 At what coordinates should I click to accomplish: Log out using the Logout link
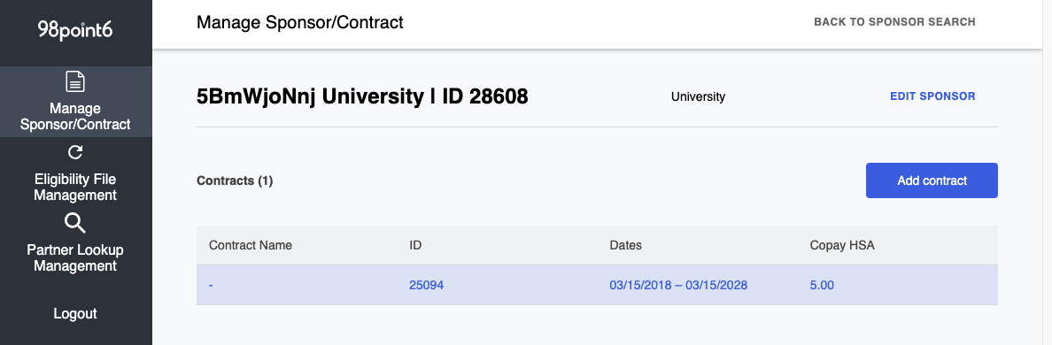click(x=75, y=313)
